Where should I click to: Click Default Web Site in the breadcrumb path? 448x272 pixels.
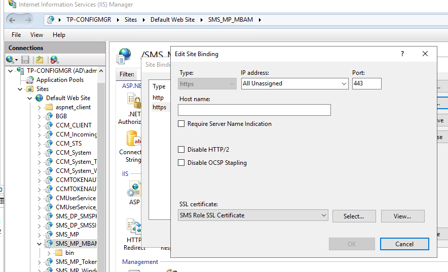173,20
